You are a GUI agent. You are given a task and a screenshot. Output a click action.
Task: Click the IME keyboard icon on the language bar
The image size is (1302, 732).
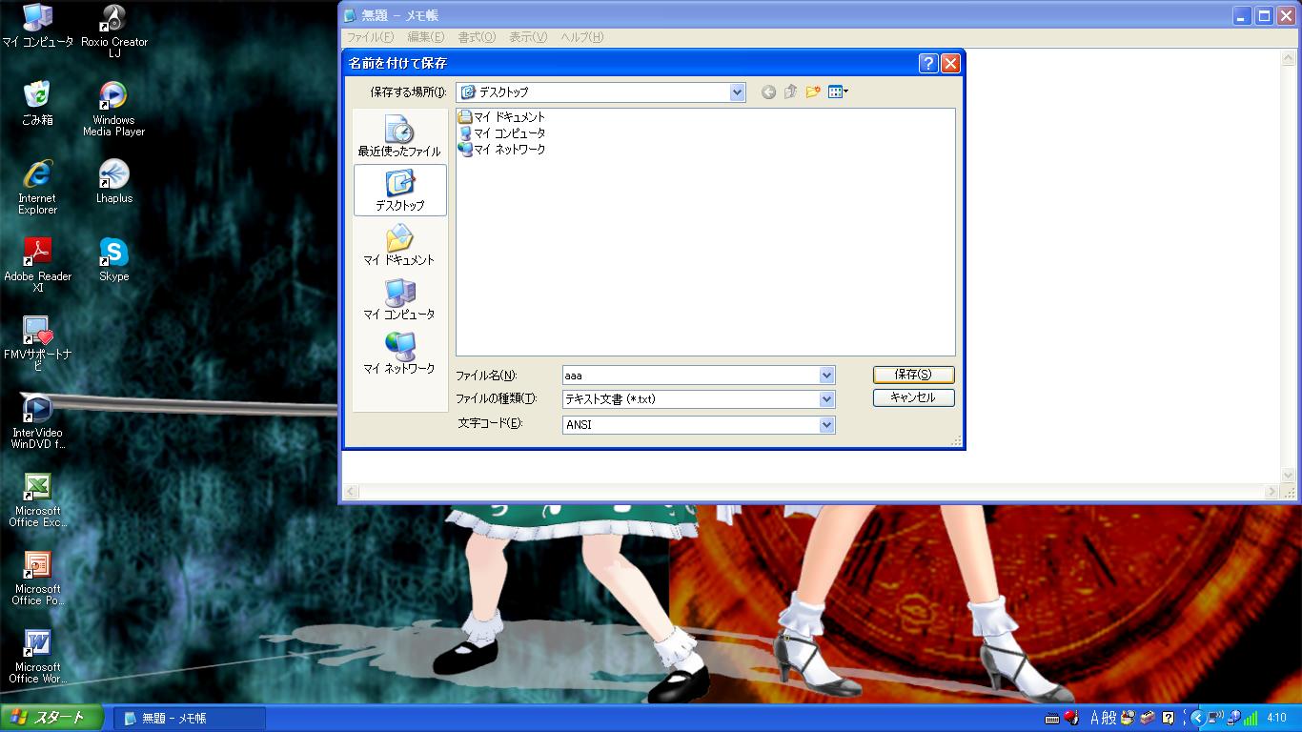tap(1052, 719)
